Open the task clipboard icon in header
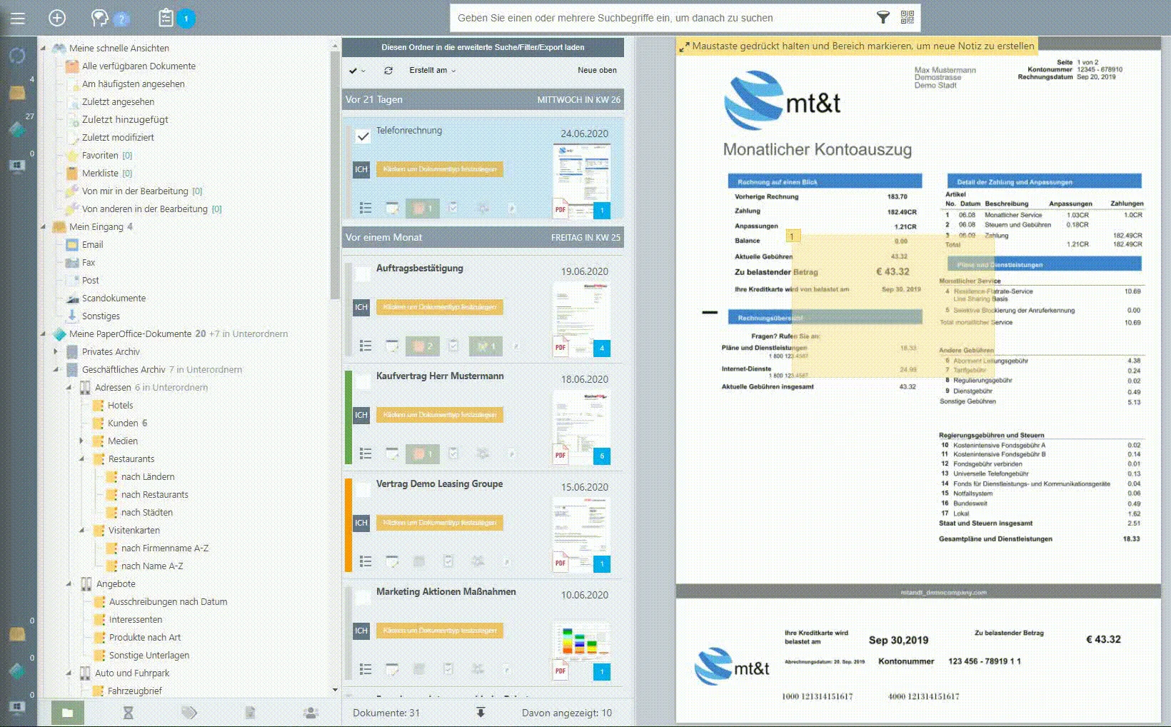Screen dimensions: 1171x727 [x=166, y=19]
